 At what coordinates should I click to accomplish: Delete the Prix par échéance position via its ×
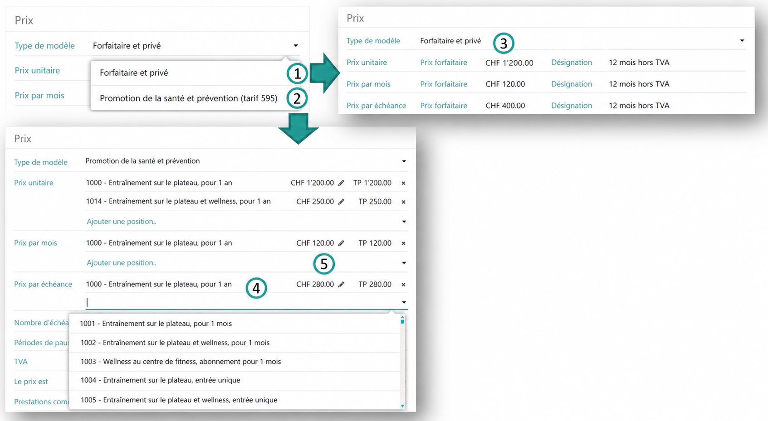pyautogui.click(x=403, y=285)
